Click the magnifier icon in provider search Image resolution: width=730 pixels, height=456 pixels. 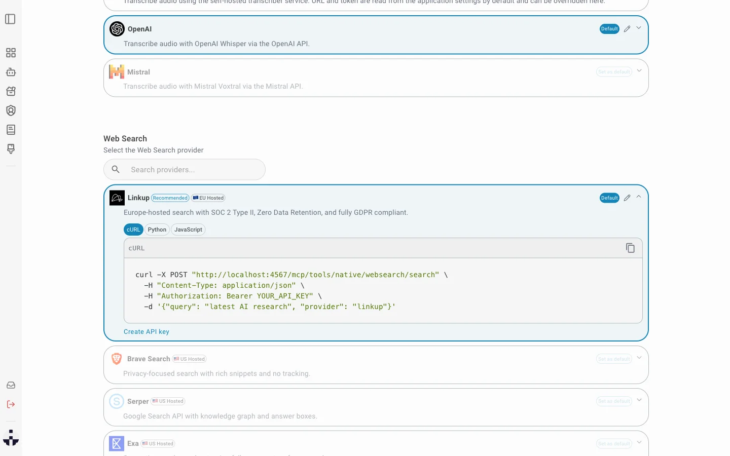116,169
